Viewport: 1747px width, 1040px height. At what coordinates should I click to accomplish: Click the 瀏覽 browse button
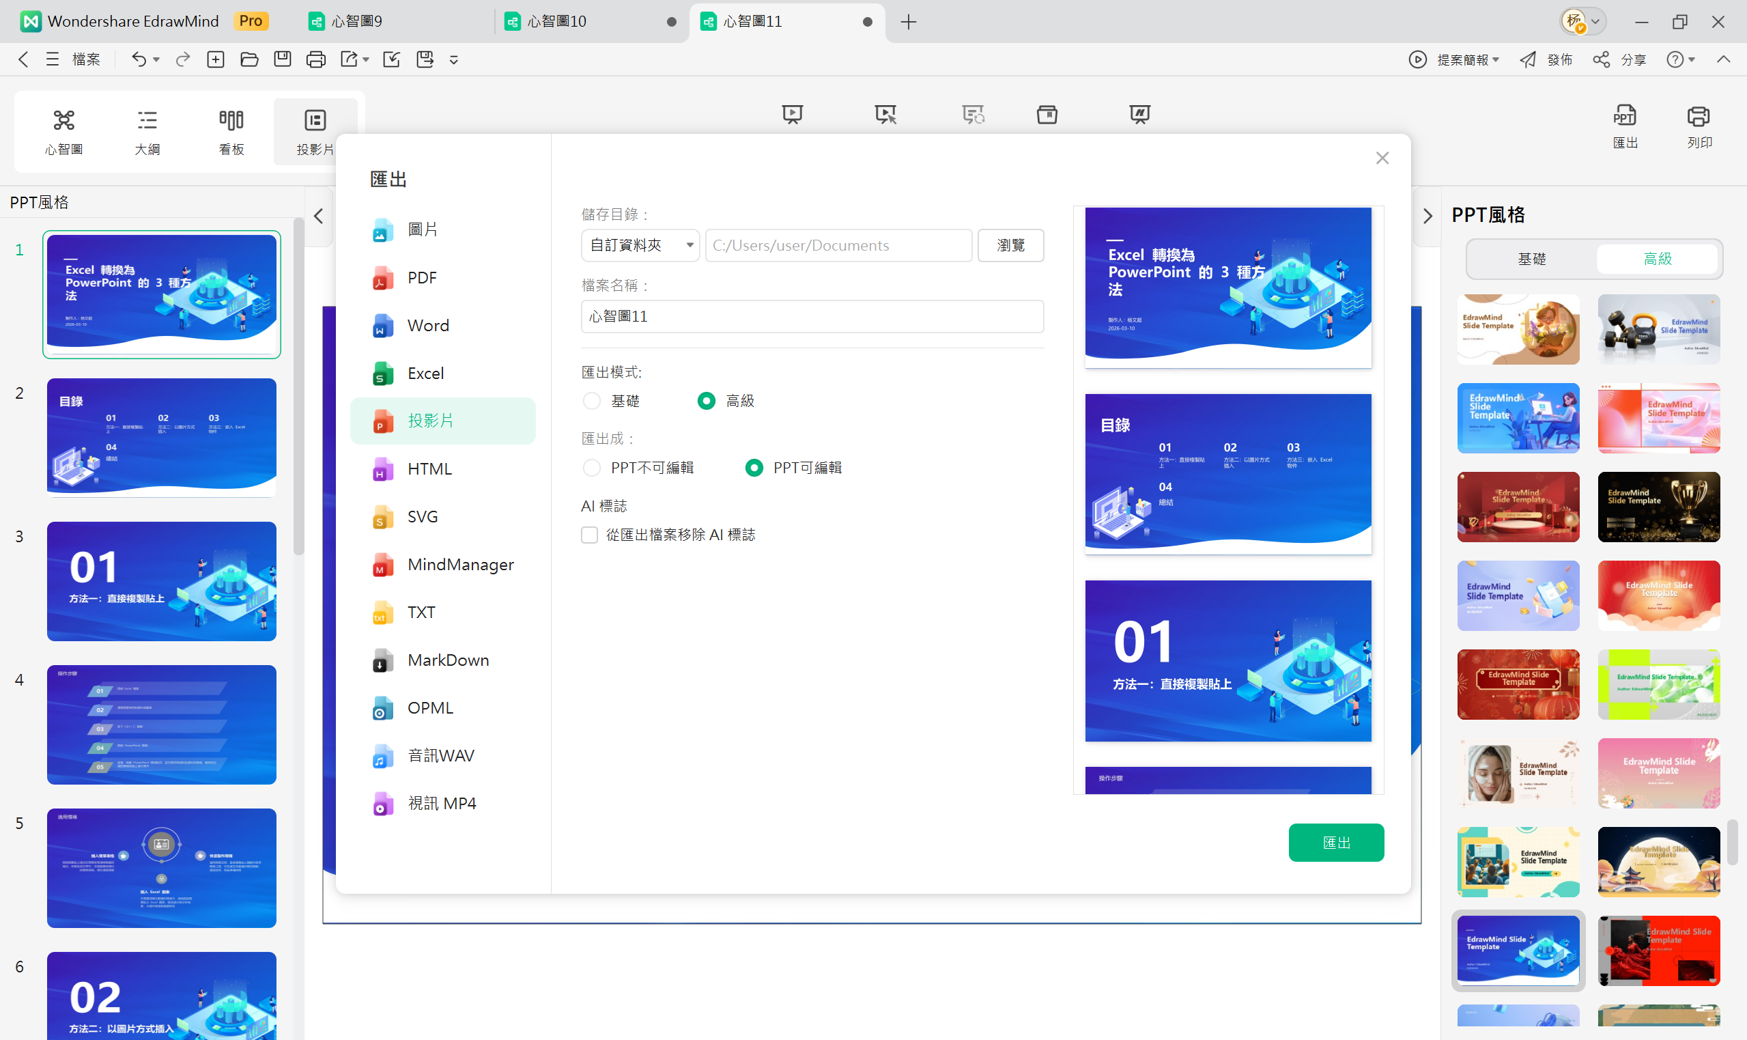tap(1011, 244)
